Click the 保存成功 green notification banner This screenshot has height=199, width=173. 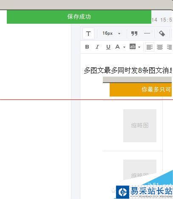tap(79, 17)
